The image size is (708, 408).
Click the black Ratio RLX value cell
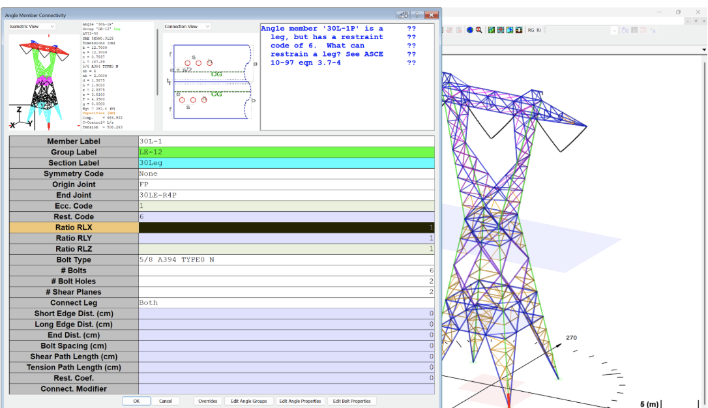click(x=286, y=227)
